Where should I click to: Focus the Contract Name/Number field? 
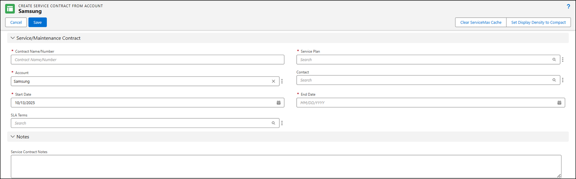coord(147,60)
